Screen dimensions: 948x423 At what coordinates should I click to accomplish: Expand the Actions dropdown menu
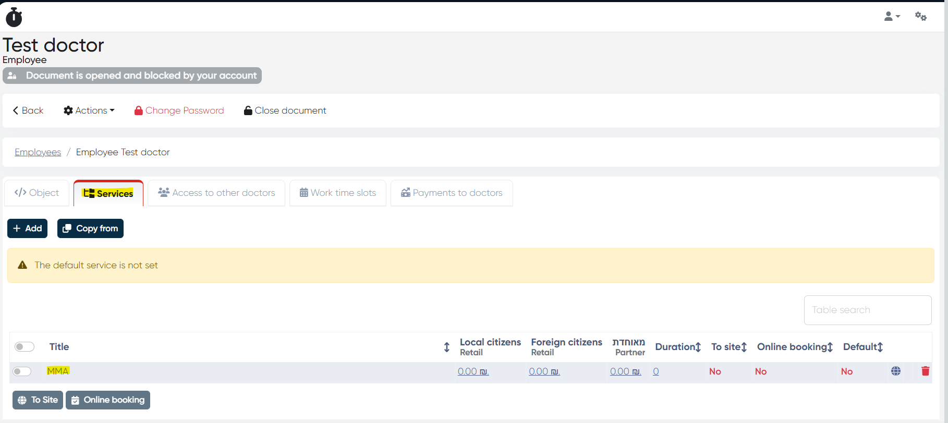coord(89,110)
